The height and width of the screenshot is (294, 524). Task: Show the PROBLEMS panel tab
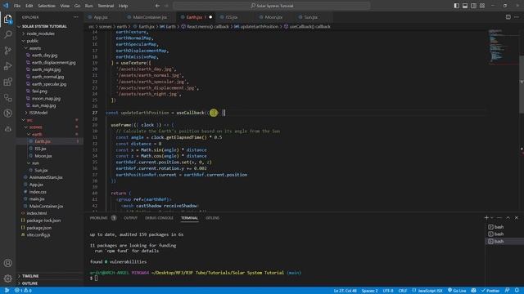[x=98, y=218]
